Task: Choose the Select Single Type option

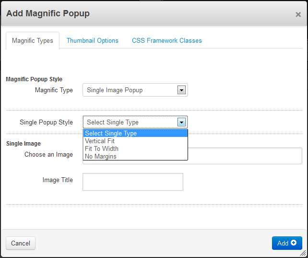Action: [136, 133]
